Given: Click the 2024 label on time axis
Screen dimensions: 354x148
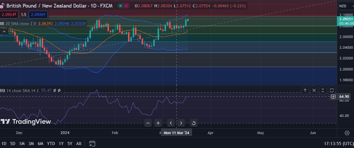Looking at the screenshot, I should (65, 133).
